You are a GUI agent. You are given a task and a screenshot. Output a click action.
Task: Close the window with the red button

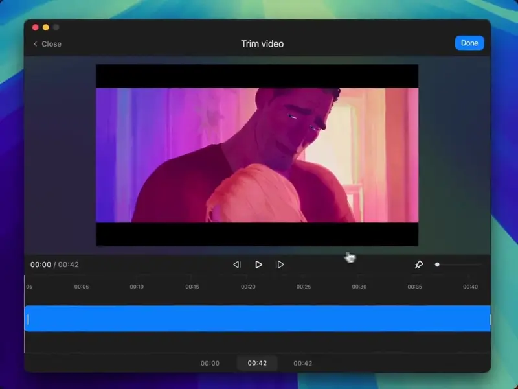pyautogui.click(x=36, y=27)
